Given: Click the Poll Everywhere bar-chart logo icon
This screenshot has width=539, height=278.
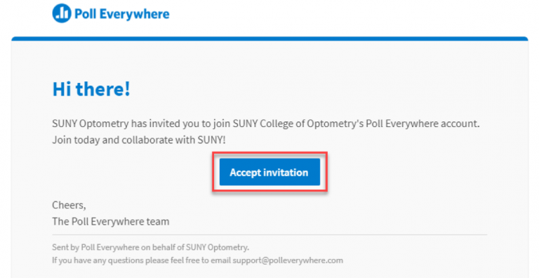Looking at the screenshot, I should pos(62,13).
